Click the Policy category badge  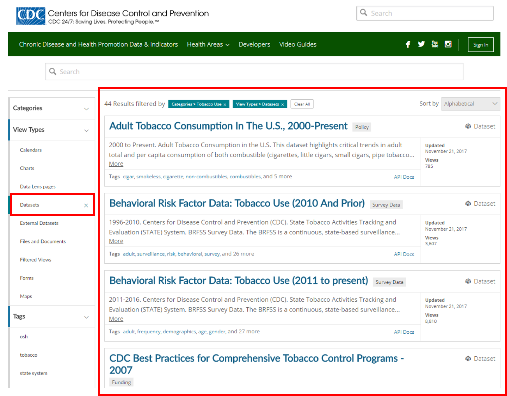pos(362,127)
